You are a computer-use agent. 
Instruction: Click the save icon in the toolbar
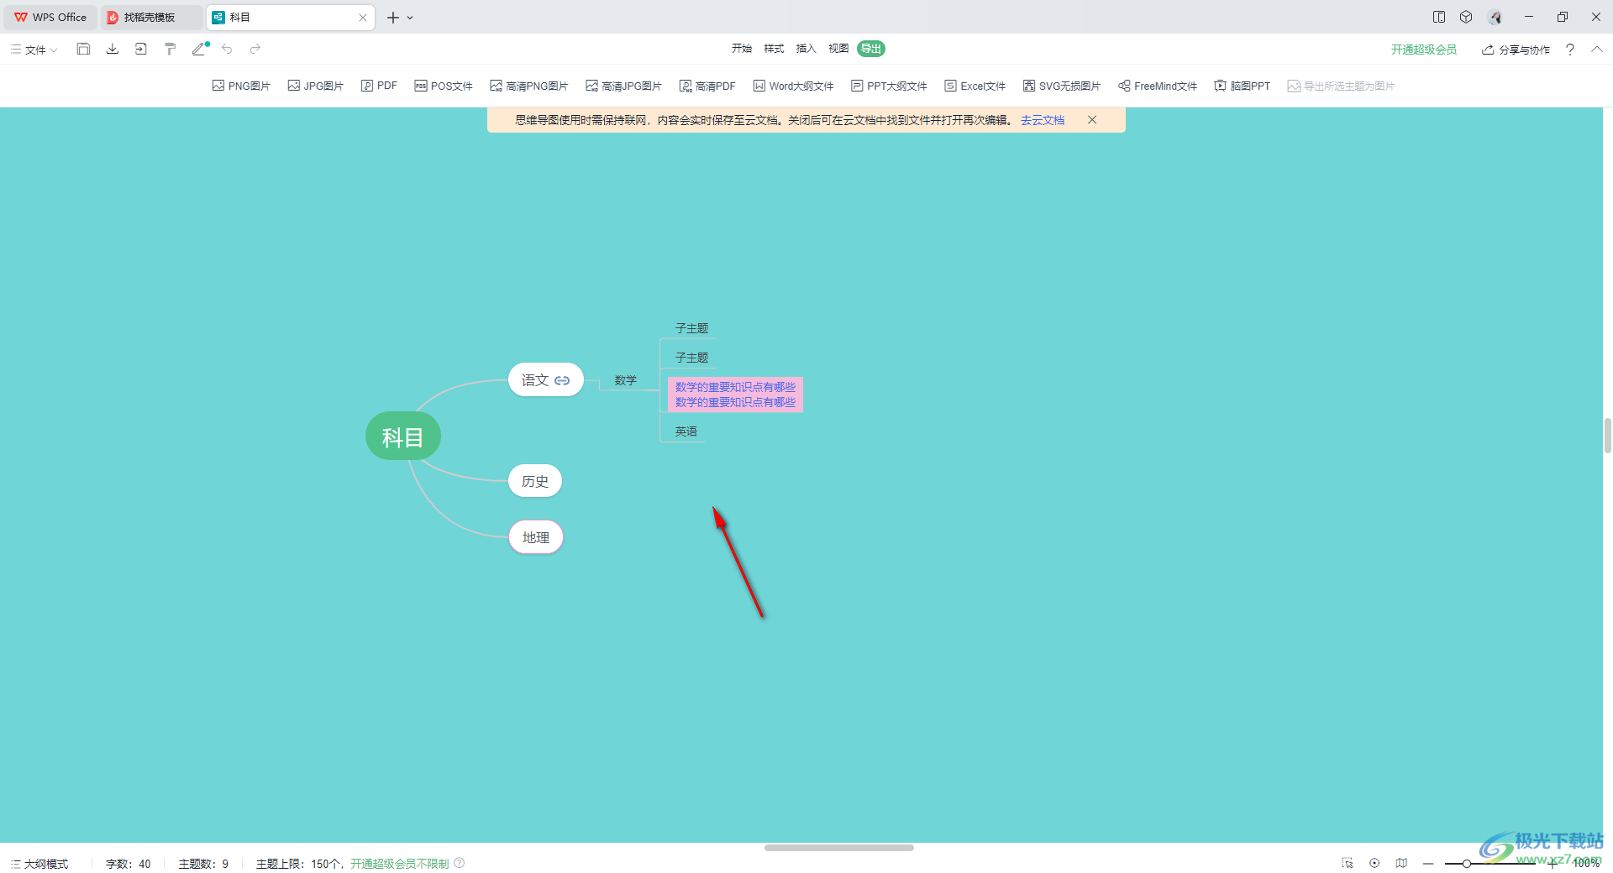click(x=83, y=50)
